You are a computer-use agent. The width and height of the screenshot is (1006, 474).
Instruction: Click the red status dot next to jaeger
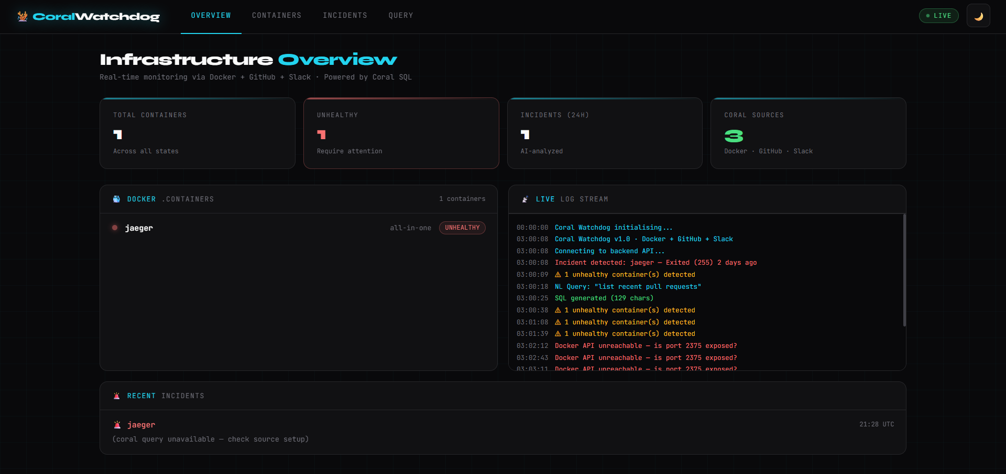click(115, 228)
